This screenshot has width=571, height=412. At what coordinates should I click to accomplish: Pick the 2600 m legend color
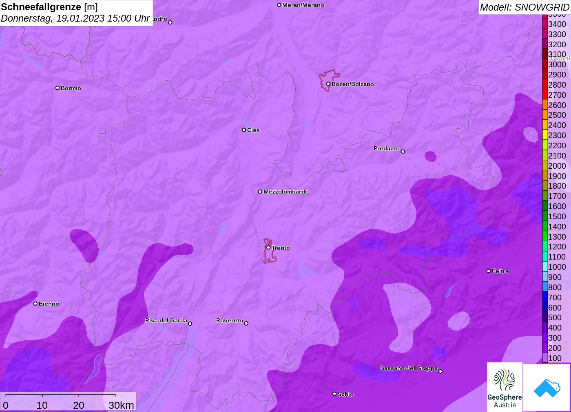point(545,105)
